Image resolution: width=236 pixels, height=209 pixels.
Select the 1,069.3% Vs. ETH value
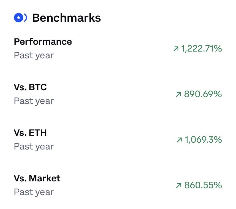(x=203, y=140)
